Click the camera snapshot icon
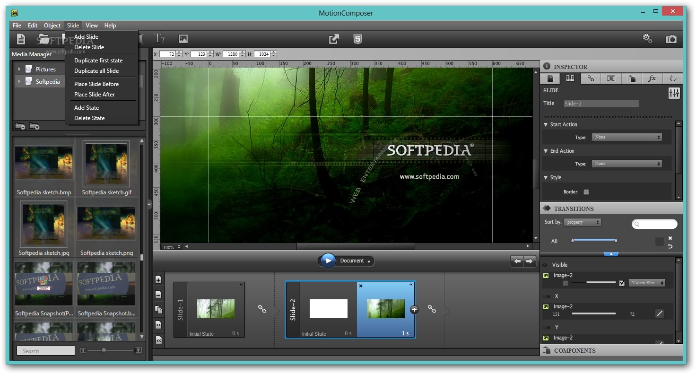 pos(671,39)
